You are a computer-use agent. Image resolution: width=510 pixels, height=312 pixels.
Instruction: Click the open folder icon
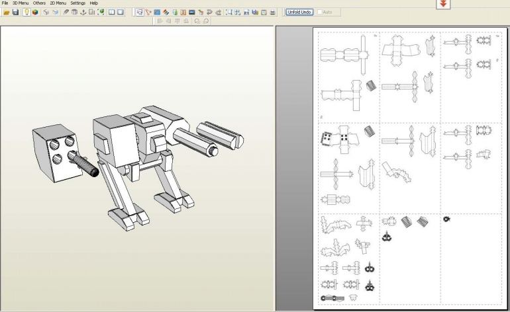tap(7, 13)
